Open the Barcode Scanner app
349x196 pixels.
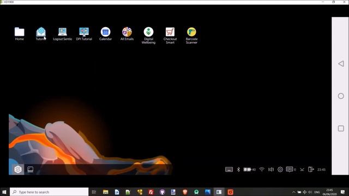(191, 35)
